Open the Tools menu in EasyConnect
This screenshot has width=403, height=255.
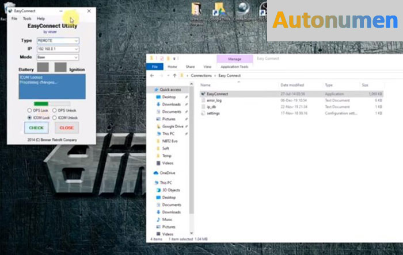coord(27,18)
